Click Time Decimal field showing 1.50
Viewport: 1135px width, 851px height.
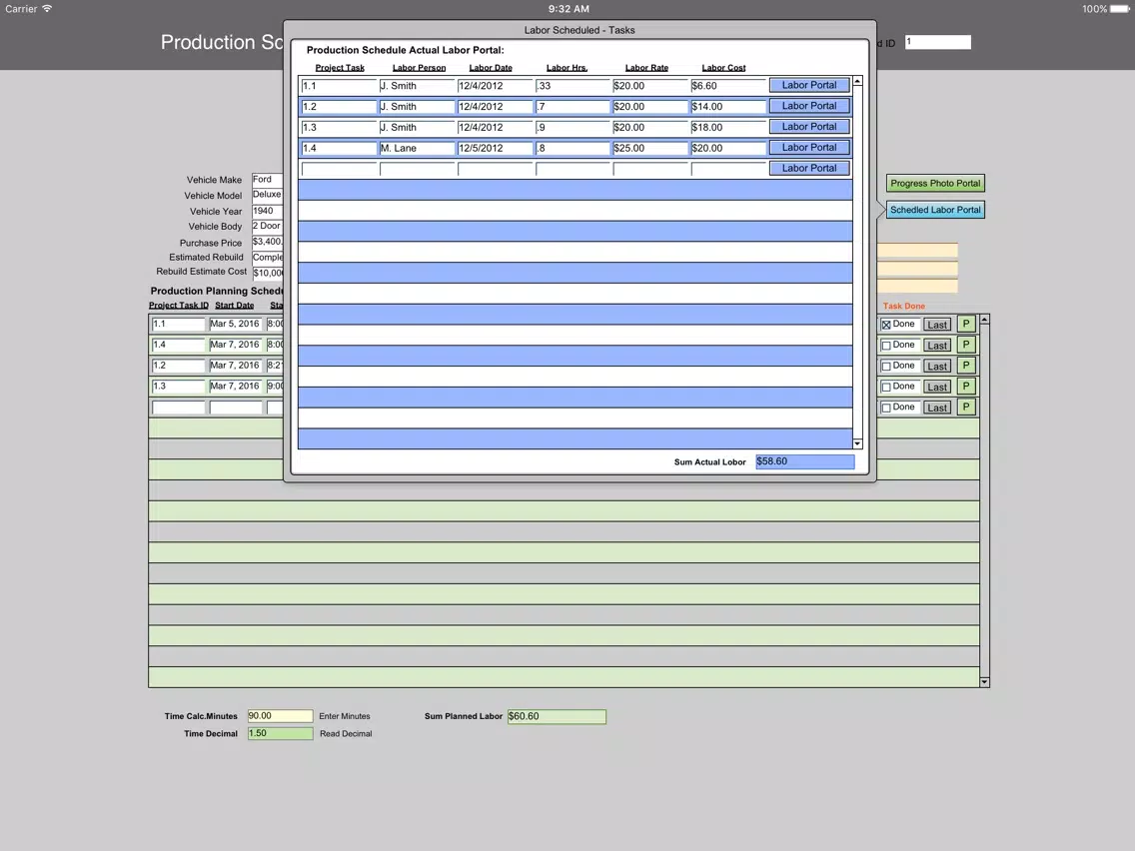pyautogui.click(x=280, y=734)
